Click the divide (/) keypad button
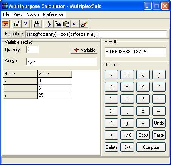 [x=159, y=75]
